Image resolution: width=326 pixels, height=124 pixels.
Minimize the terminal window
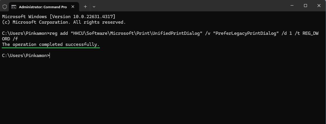[292, 6]
